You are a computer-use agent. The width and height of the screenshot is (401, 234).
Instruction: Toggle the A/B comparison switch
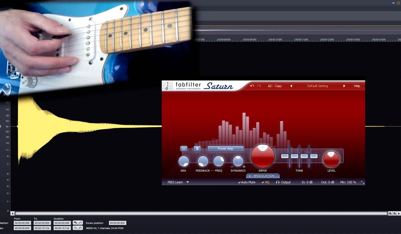[270, 86]
